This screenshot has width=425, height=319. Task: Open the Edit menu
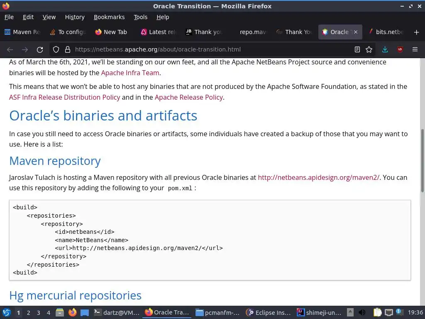[x=28, y=17]
